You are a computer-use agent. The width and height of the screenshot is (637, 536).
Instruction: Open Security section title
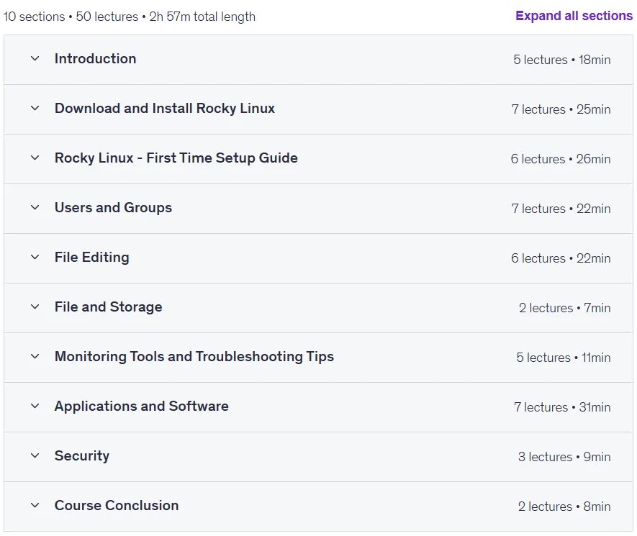click(81, 456)
